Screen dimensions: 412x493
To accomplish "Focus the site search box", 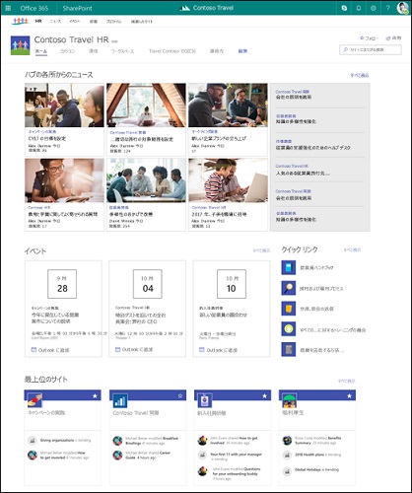I will tap(371, 49).
